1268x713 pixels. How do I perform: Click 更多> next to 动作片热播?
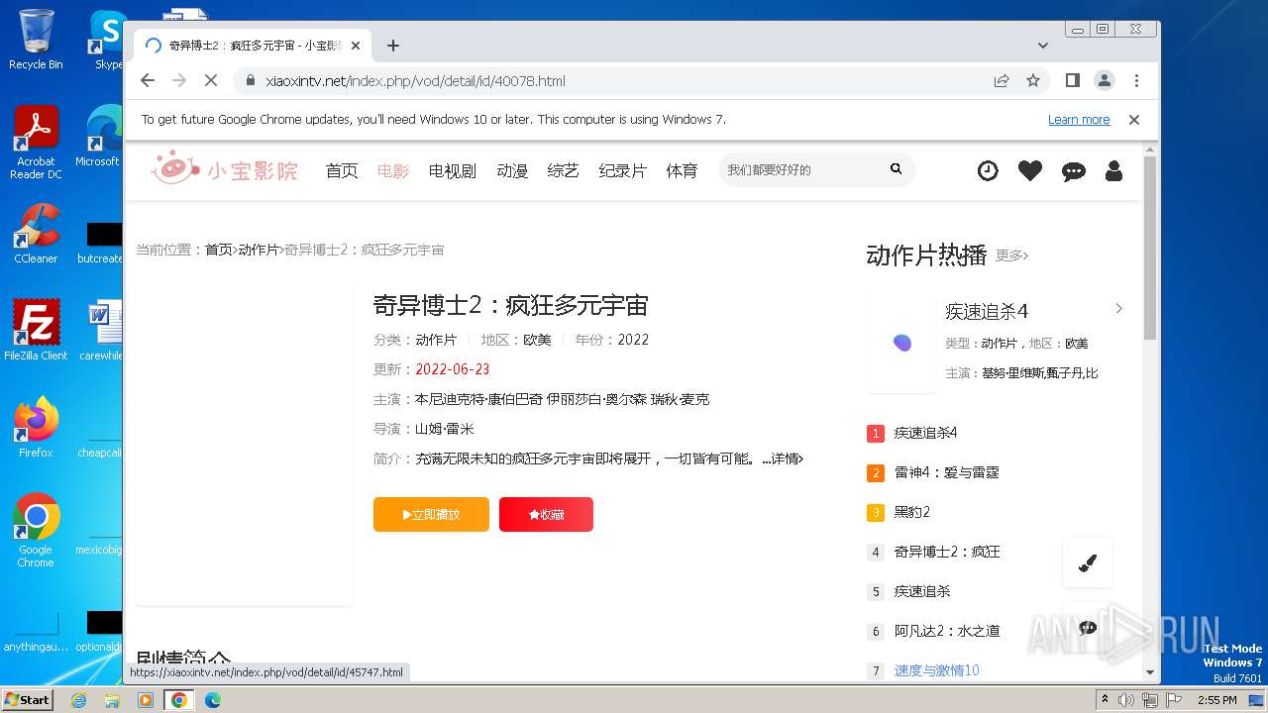1011,255
